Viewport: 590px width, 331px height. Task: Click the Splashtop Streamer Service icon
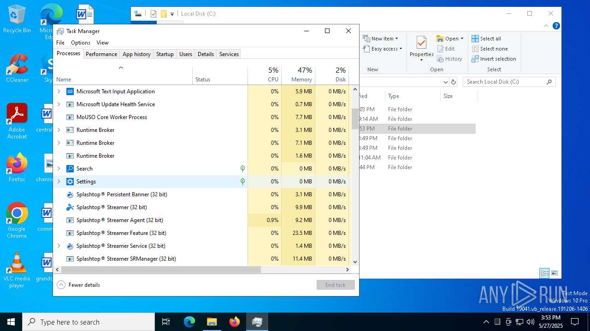[x=70, y=246]
